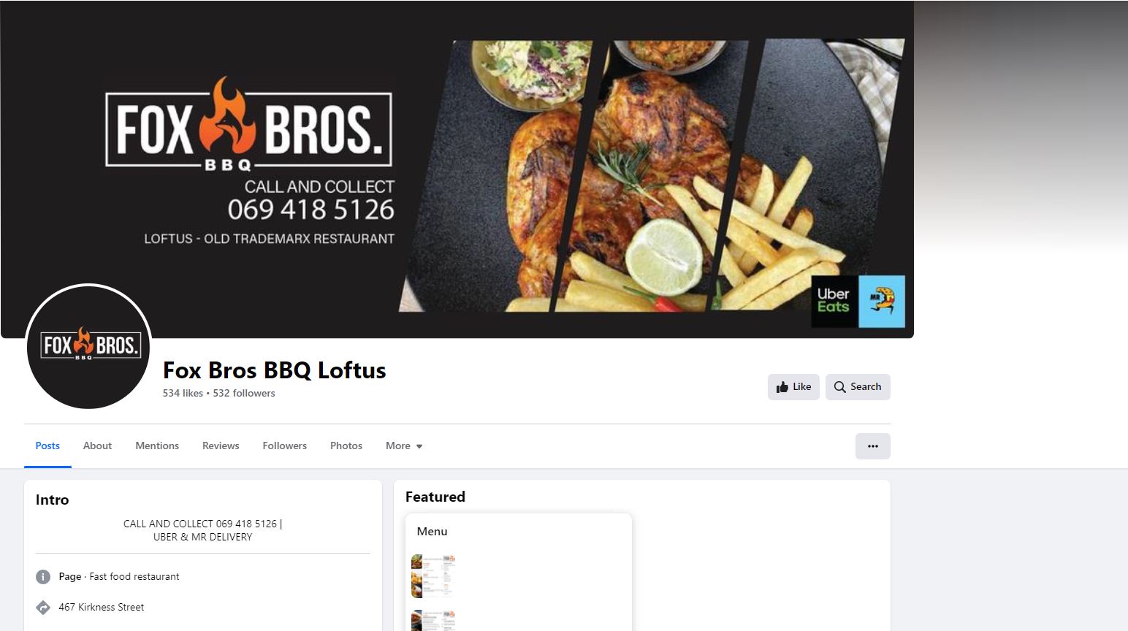The height and width of the screenshot is (631, 1128).
Task: Switch to the Mentions tab
Action: coord(157,445)
